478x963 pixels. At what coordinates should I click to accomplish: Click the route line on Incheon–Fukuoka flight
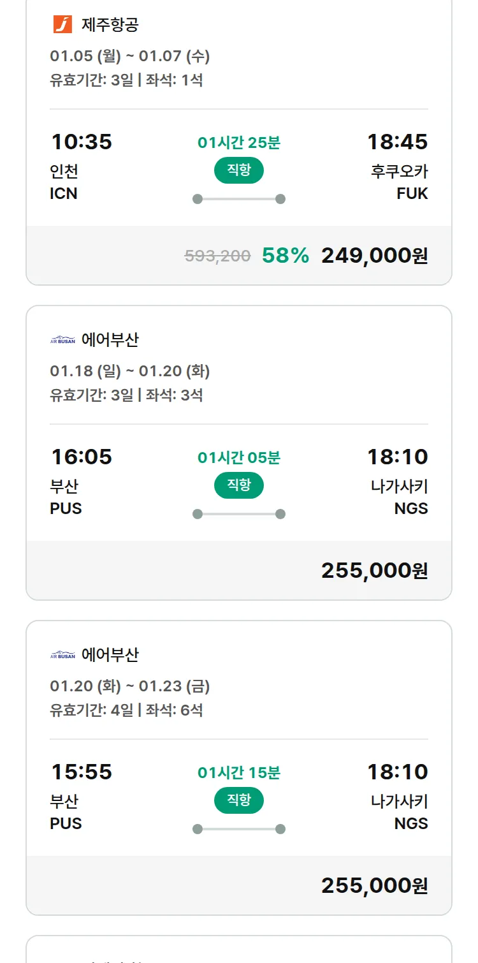coord(238,199)
